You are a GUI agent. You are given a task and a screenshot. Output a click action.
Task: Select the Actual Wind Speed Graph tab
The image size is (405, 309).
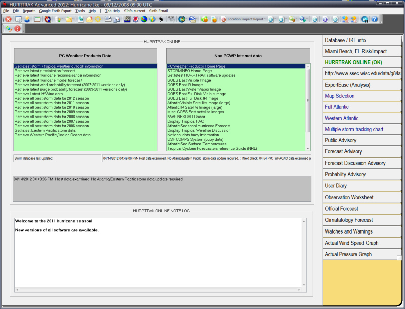click(x=362, y=243)
